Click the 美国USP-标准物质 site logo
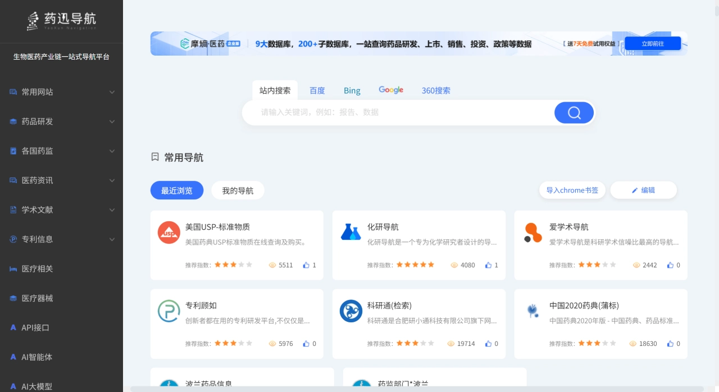This screenshot has height=392, width=719. click(x=169, y=233)
